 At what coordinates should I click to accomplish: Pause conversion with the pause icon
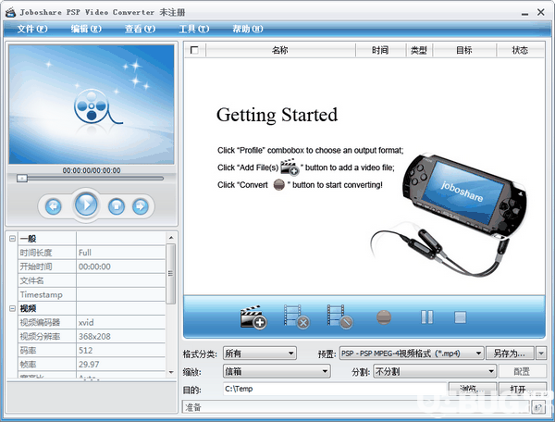point(426,317)
